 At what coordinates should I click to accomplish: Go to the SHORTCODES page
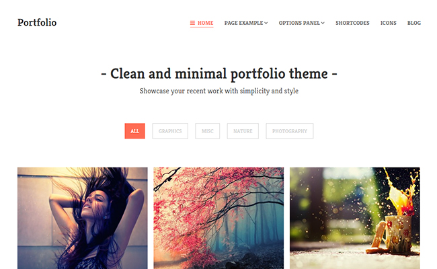(352, 23)
